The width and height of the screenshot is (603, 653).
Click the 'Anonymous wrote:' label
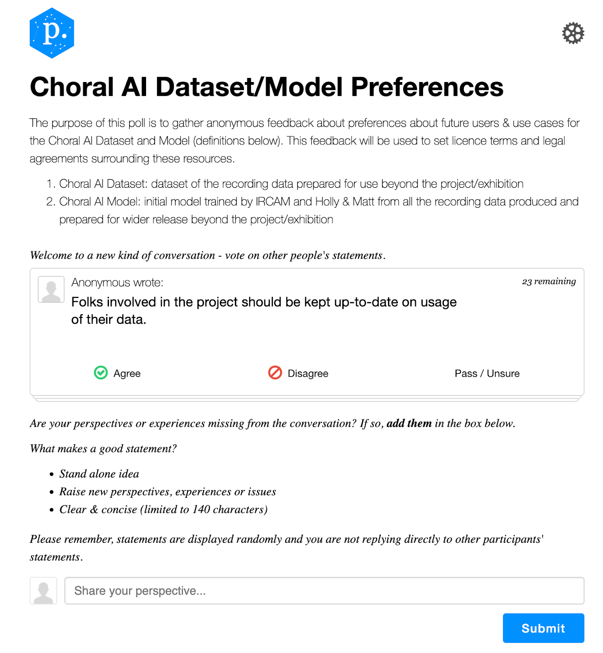coord(117,282)
